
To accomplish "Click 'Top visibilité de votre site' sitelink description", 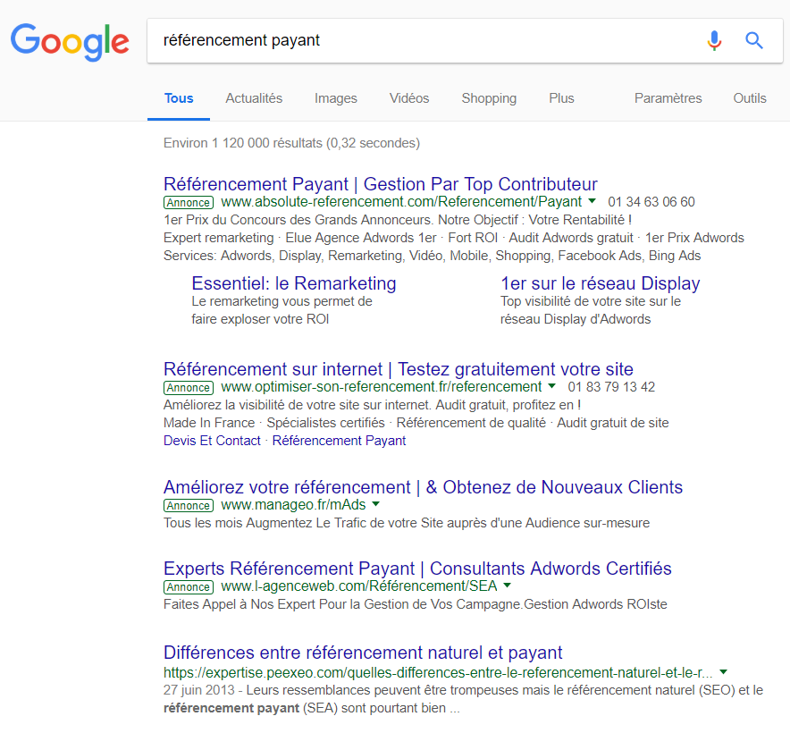I will (591, 310).
